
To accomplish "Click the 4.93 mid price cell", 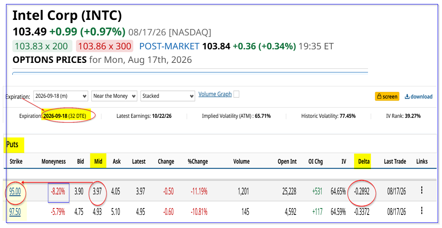I will (97, 212).
